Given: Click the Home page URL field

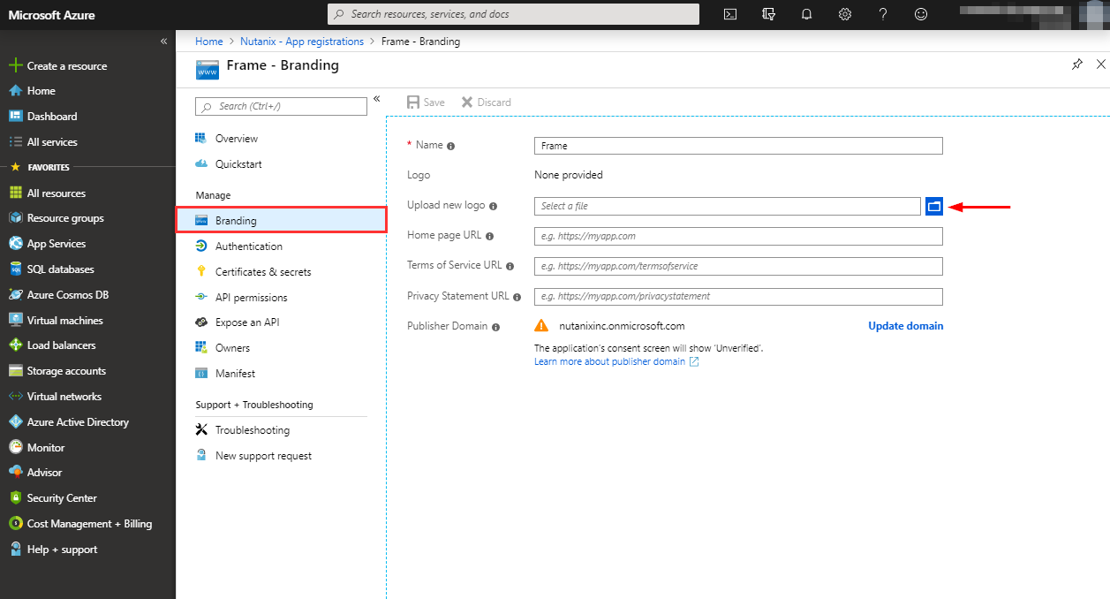Looking at the screenshot, I should coord(738,236).
